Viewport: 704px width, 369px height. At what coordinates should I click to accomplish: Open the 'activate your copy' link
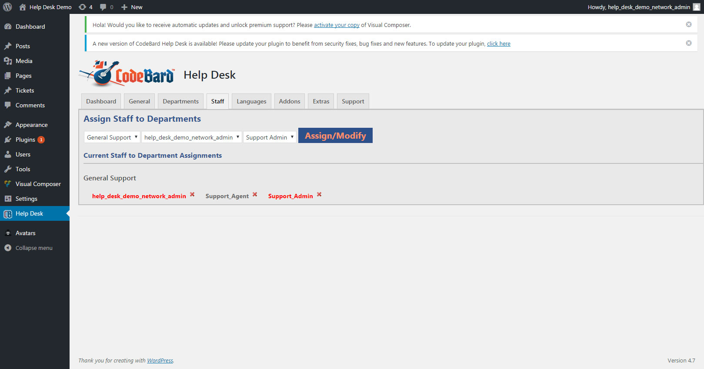tap(337, 25)
